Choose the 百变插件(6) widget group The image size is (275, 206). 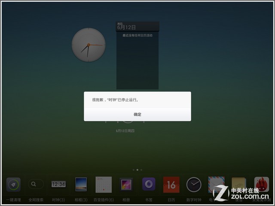click(104, 185)
